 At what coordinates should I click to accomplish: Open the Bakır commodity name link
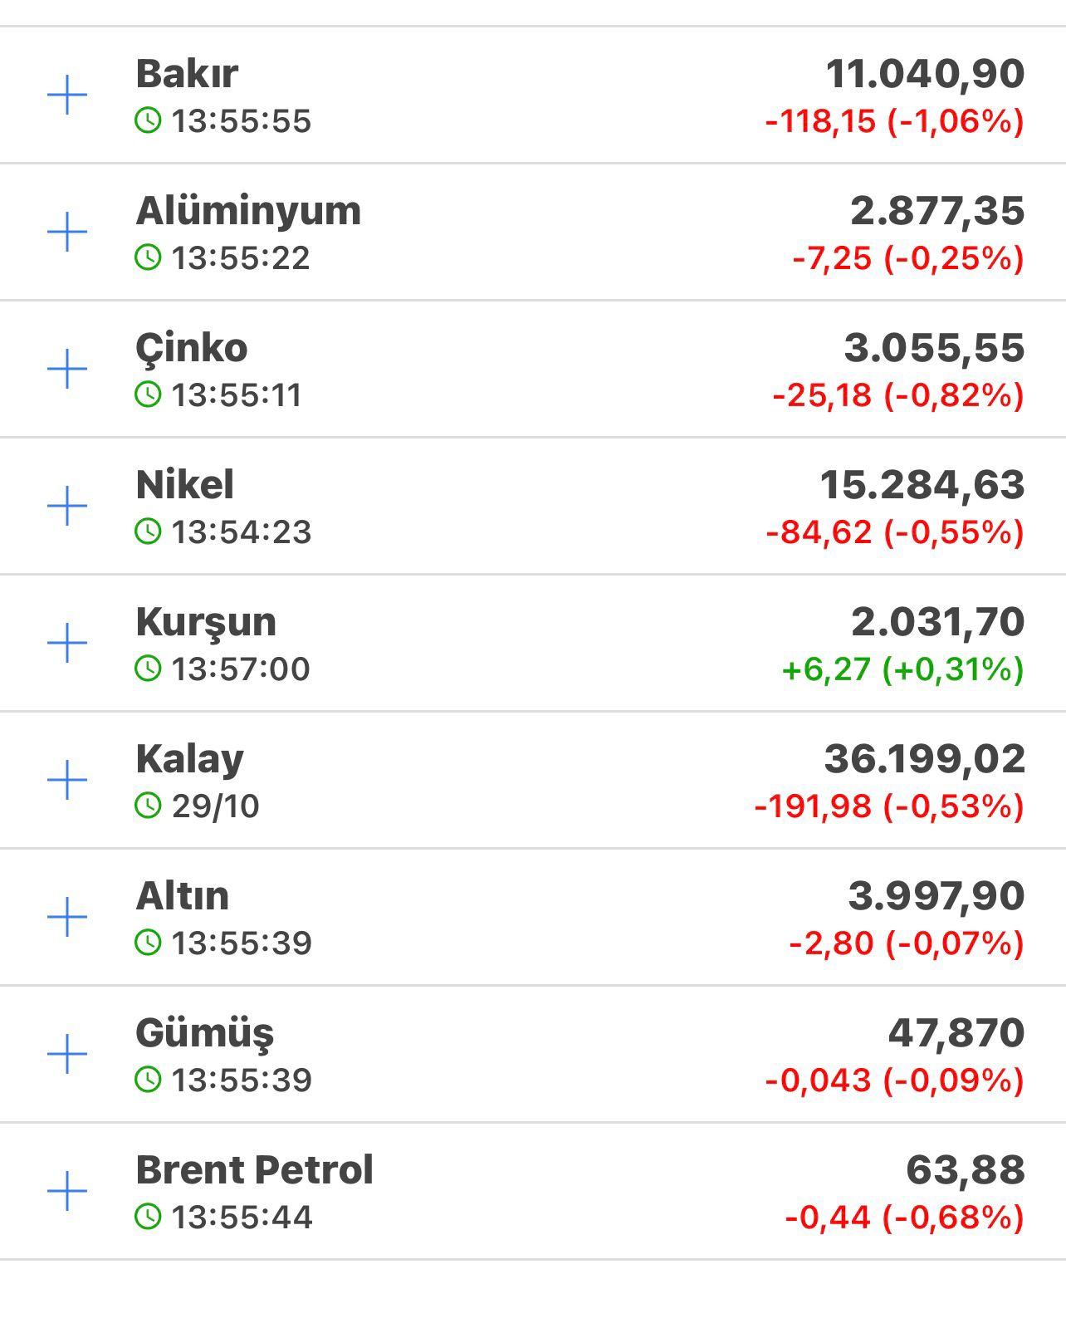coord(187,74)
